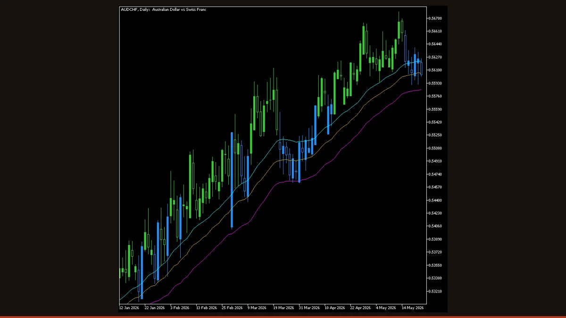The height and width of the screenshot is (318, 566).
Task: Click the 31 Mar 2026 date label
Action: (x=309, y=308)
